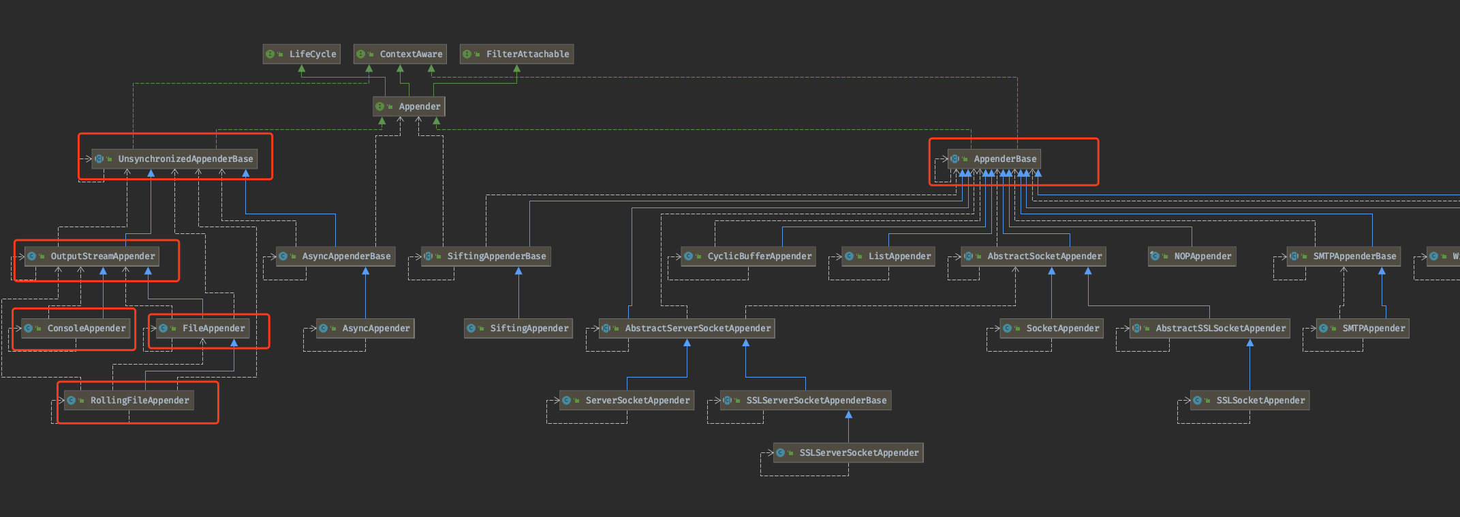
Task: Select the SiftingAppender node
Action: (518, 329)
